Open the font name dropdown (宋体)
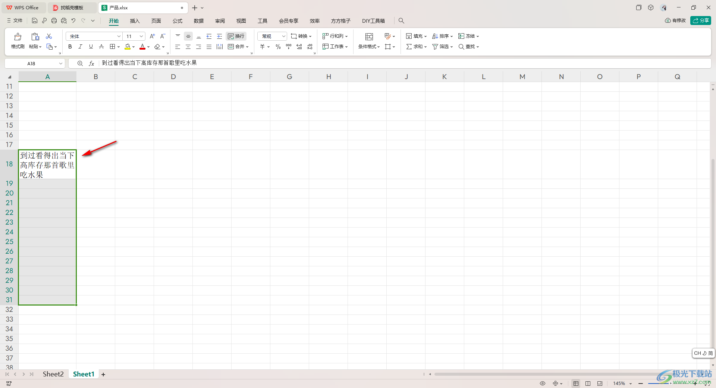This screenshot has height=388, width=716. 119,36
